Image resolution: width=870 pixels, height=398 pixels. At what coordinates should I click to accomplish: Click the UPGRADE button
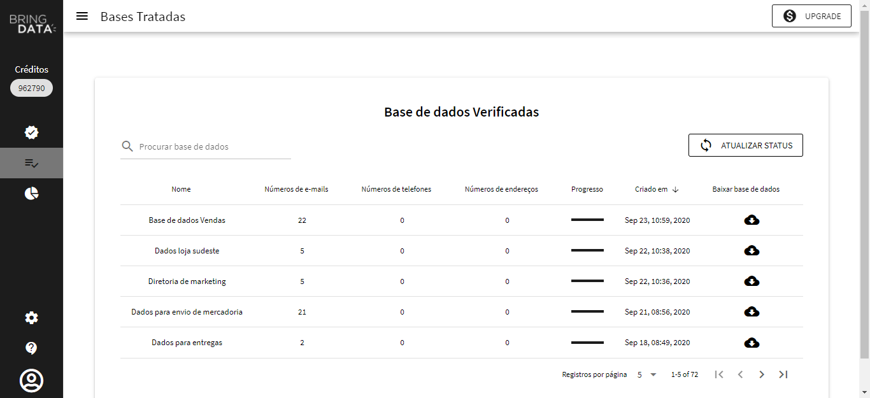tap(812, 16)
